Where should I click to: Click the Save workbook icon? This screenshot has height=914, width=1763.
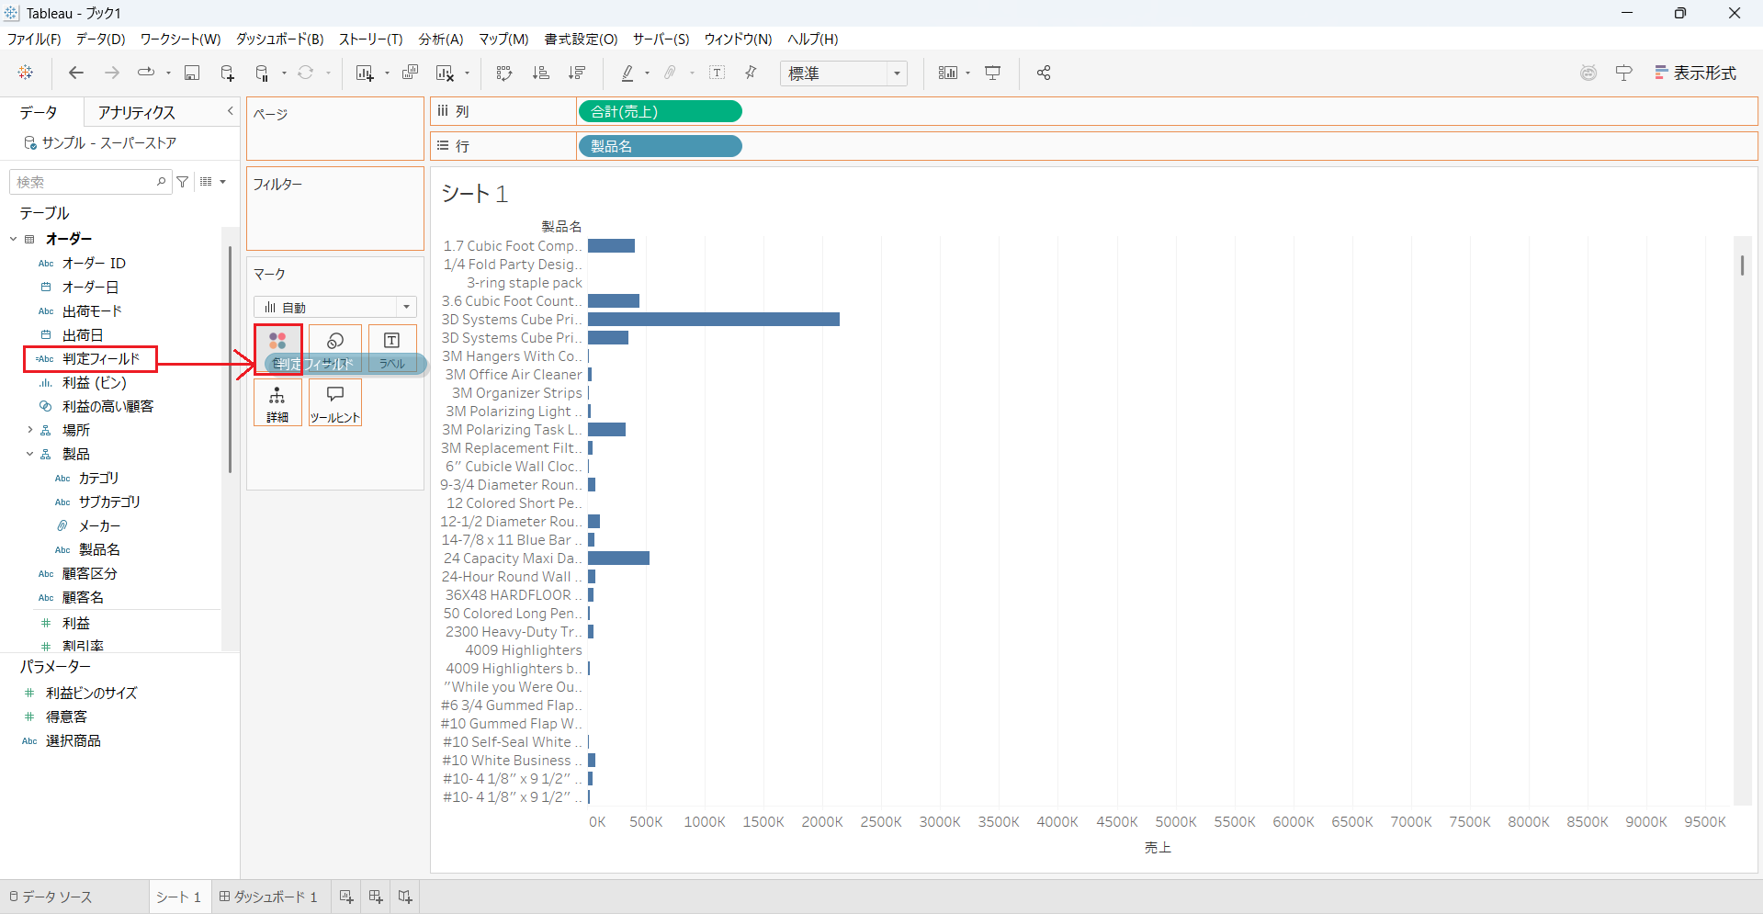click(192, 73)
